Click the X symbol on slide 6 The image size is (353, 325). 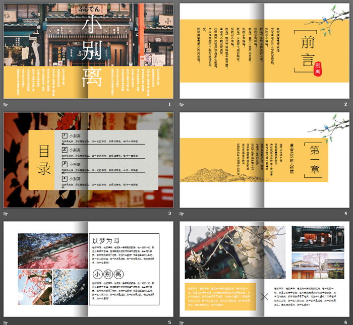point(265,297)
